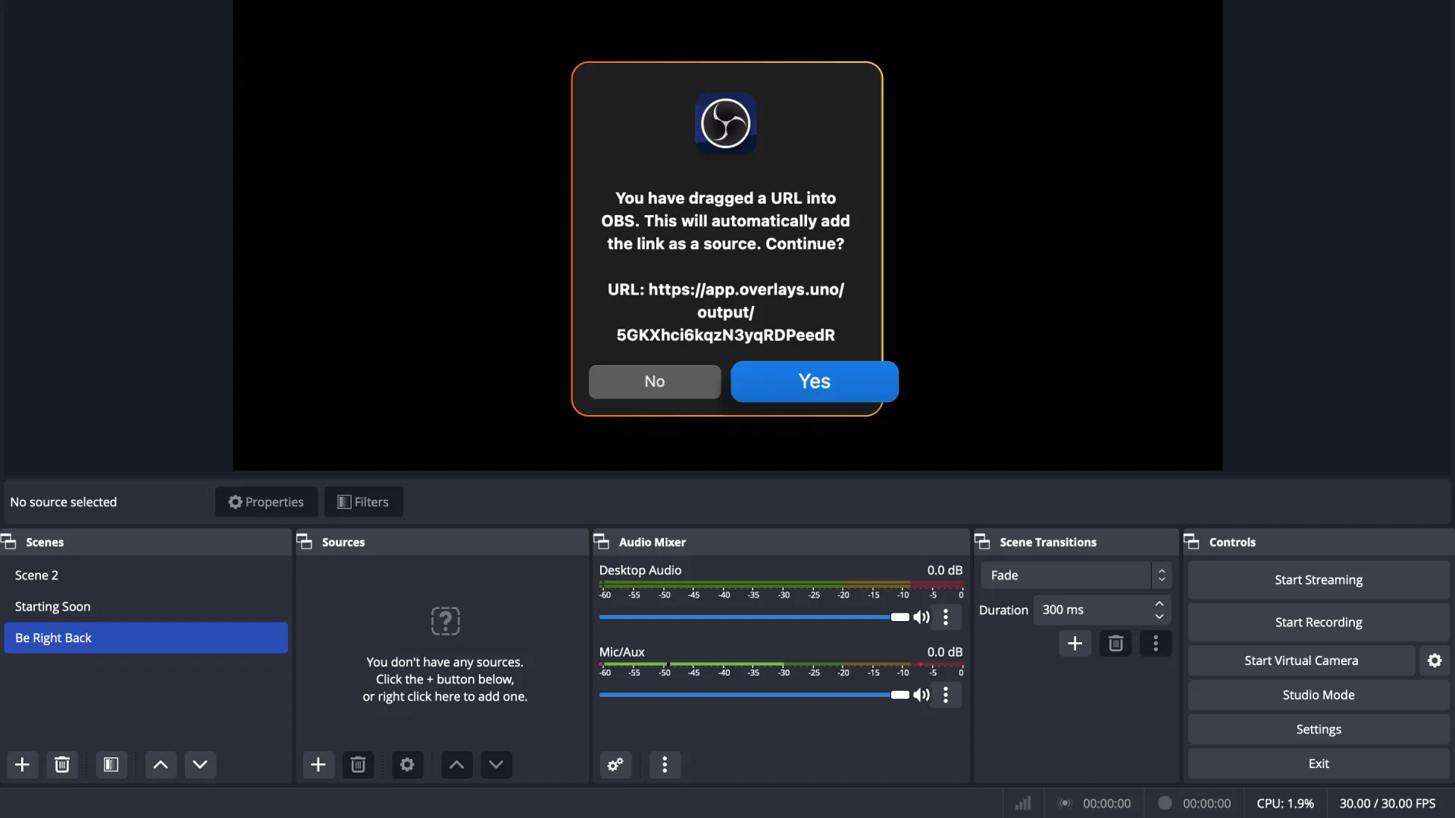The width and height of the screenshot is (1455, 818).
Task: Open source Filters
Action: 363,501
